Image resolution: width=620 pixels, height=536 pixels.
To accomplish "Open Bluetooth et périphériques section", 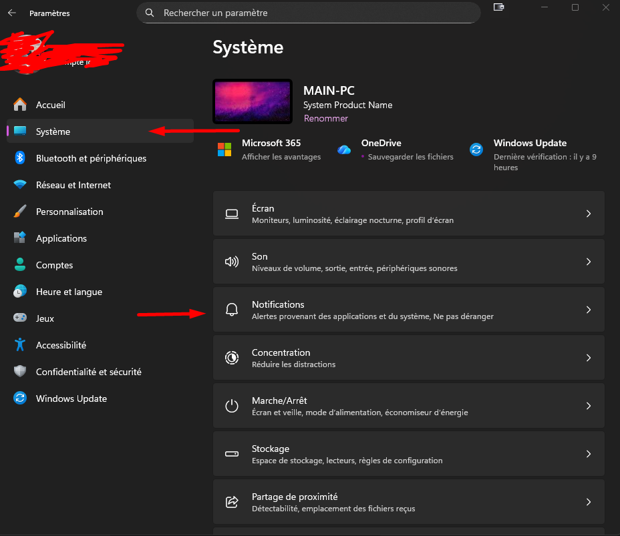I will click(x=100, y=158).
